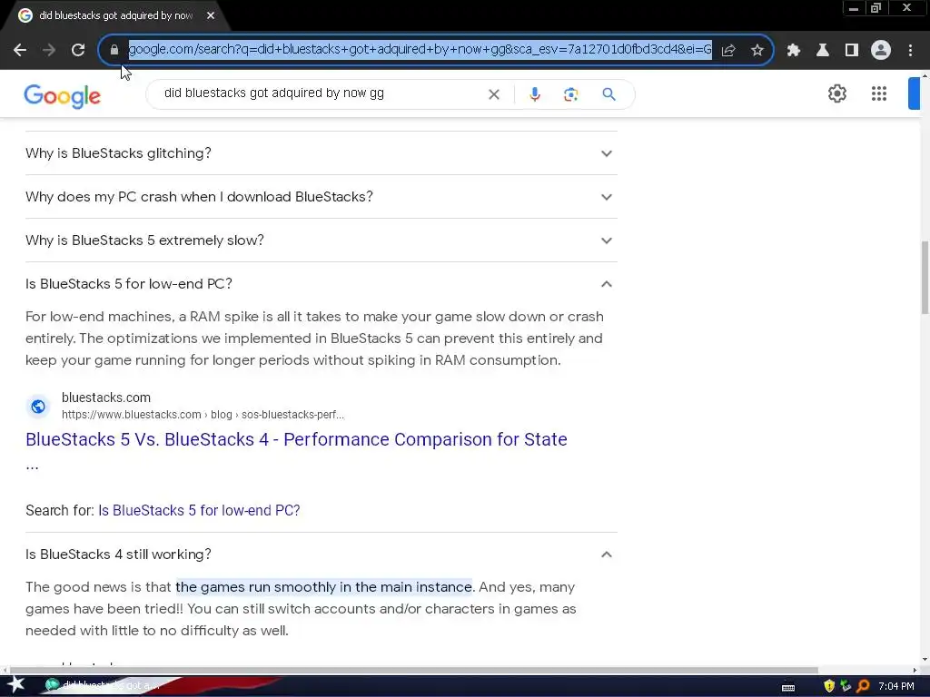Click the vertical page scrollbar thumb
The height and width of the screenshot is (697, 930).
[x=925, y=278]
